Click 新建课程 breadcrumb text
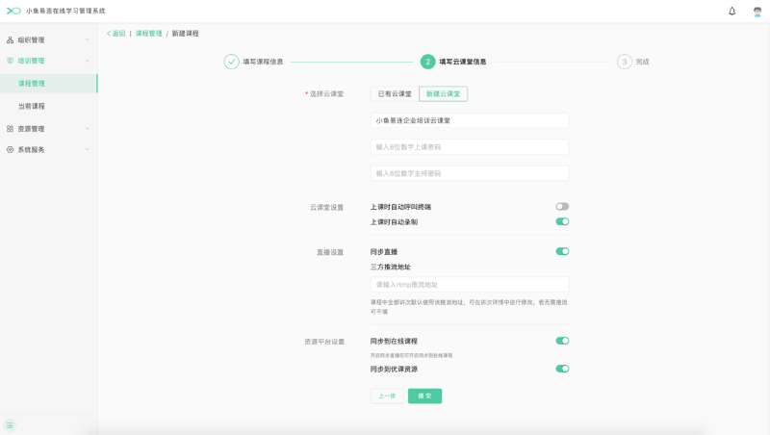This screenshot has height=435, width=770. (185, 34)
